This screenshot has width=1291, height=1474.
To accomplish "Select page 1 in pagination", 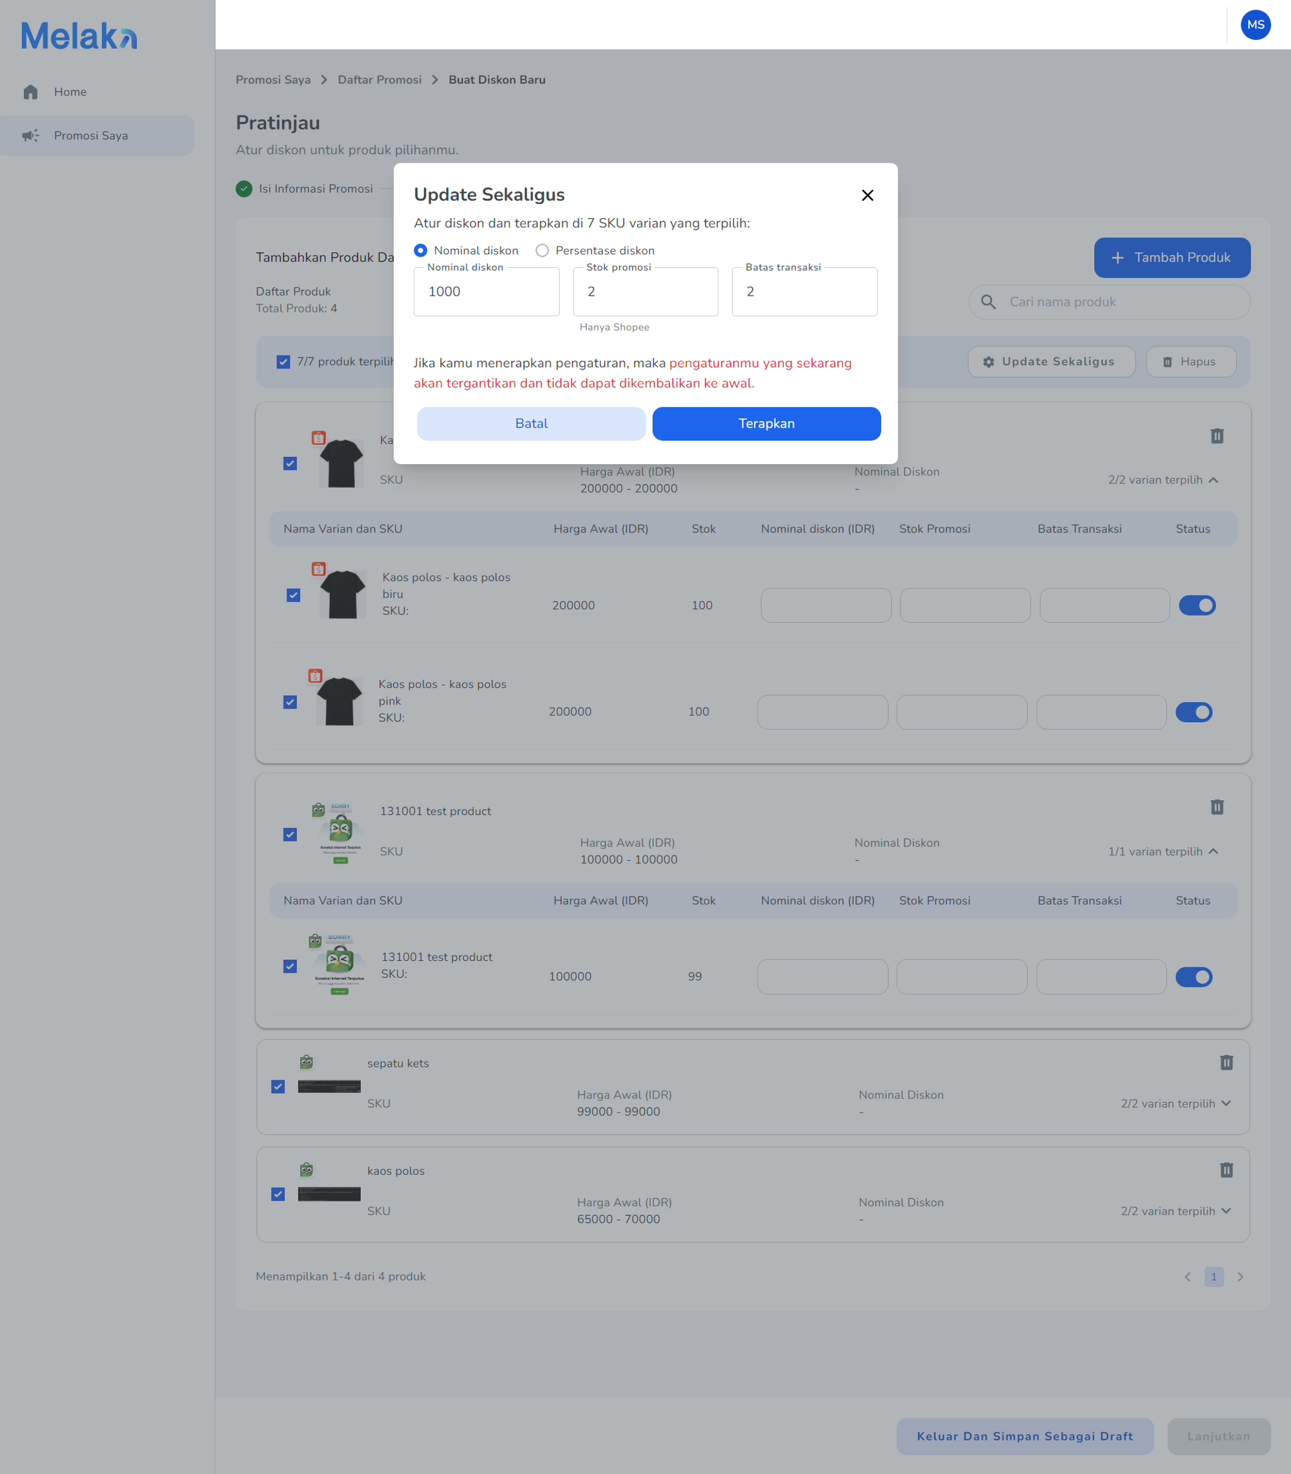I will tap(1214, 1277).
